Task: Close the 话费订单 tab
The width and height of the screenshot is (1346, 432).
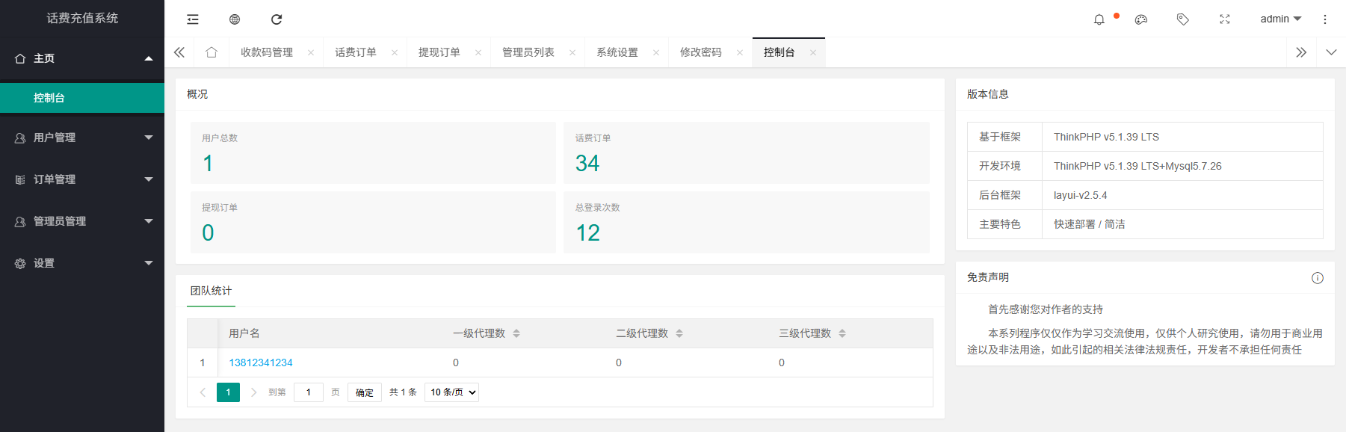Action: click(395, 52)
